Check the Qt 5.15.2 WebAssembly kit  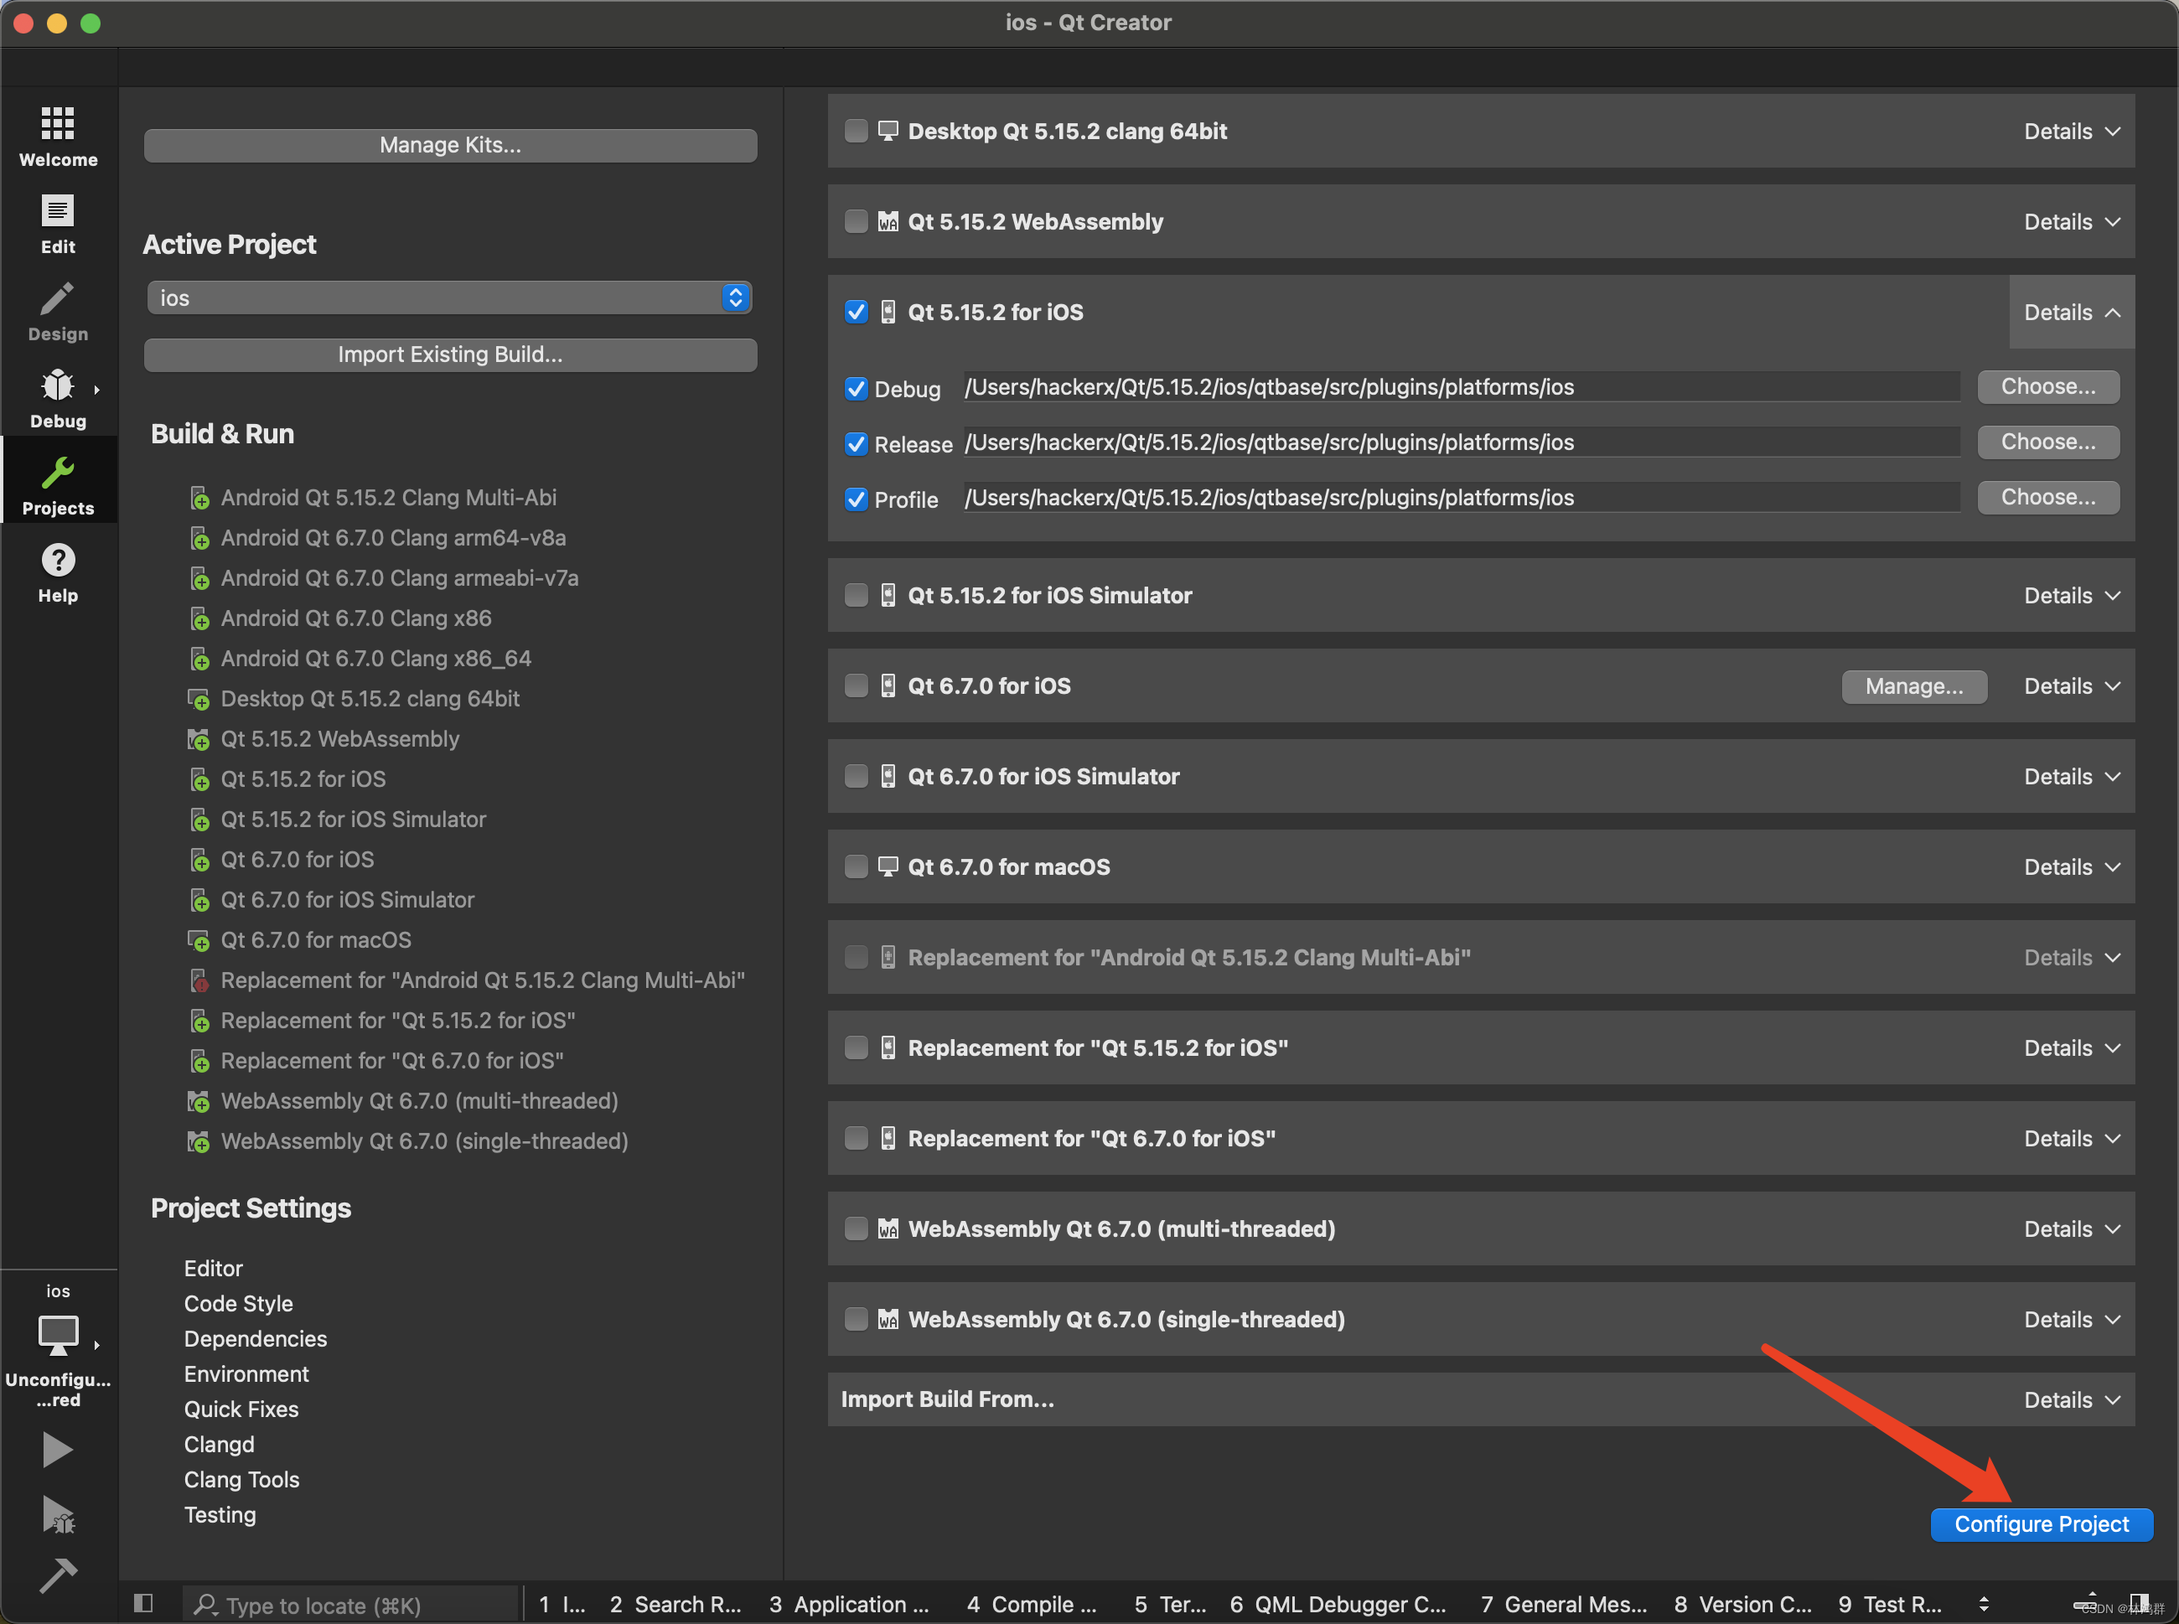pyautogui.click(x=857, y=221)
